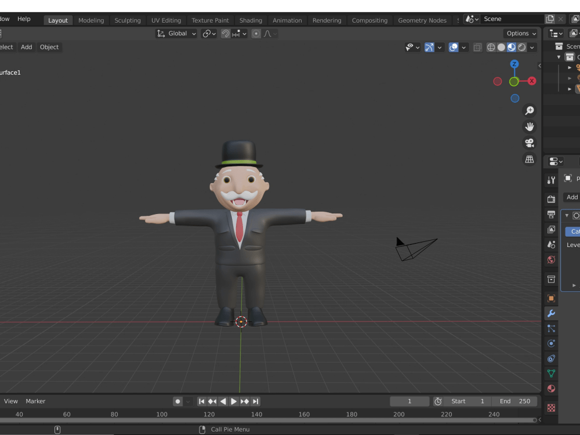Open the Physics properties tab

click(551, 343)
